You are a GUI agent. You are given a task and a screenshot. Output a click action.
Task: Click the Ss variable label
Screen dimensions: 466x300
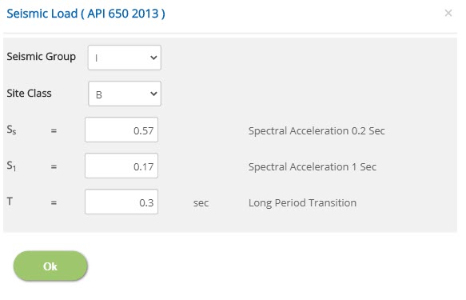(x=12, y=130)
